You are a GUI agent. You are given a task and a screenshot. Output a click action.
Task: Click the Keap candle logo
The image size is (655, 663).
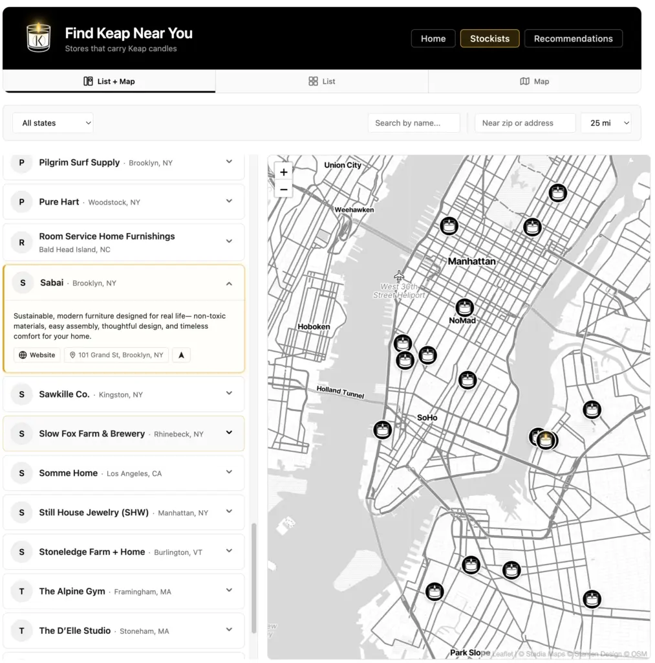click(38, 37)
